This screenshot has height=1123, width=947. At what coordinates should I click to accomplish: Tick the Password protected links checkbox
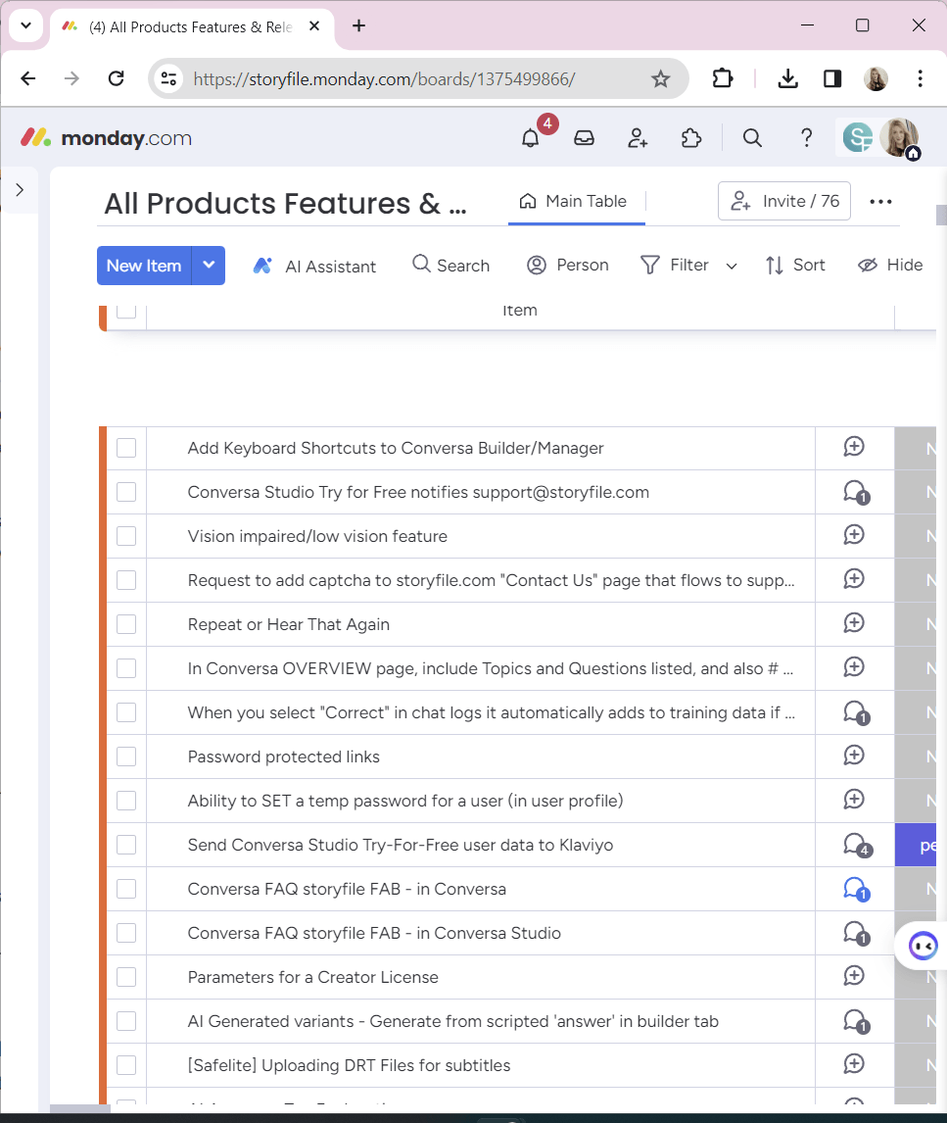point(126,757)
